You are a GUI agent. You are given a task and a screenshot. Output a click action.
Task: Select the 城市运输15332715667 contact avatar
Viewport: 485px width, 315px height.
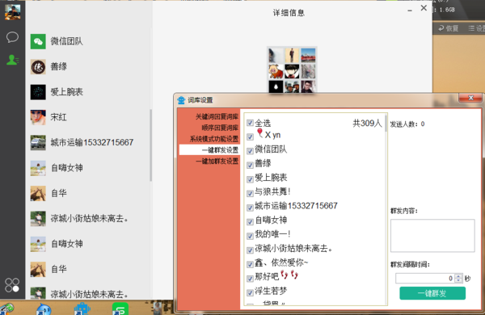coord(38,142)
